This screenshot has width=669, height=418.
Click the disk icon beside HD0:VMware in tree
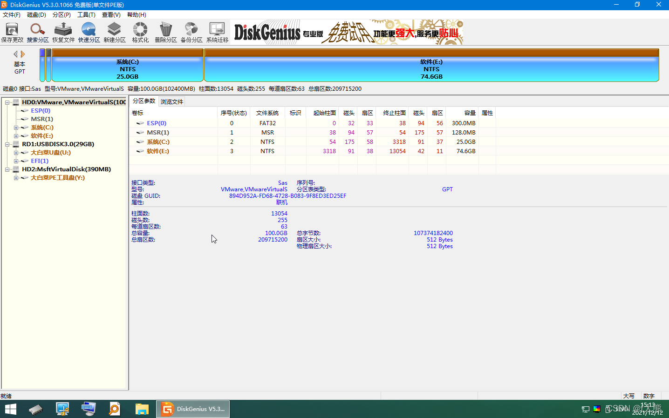[x=16, y=102]
